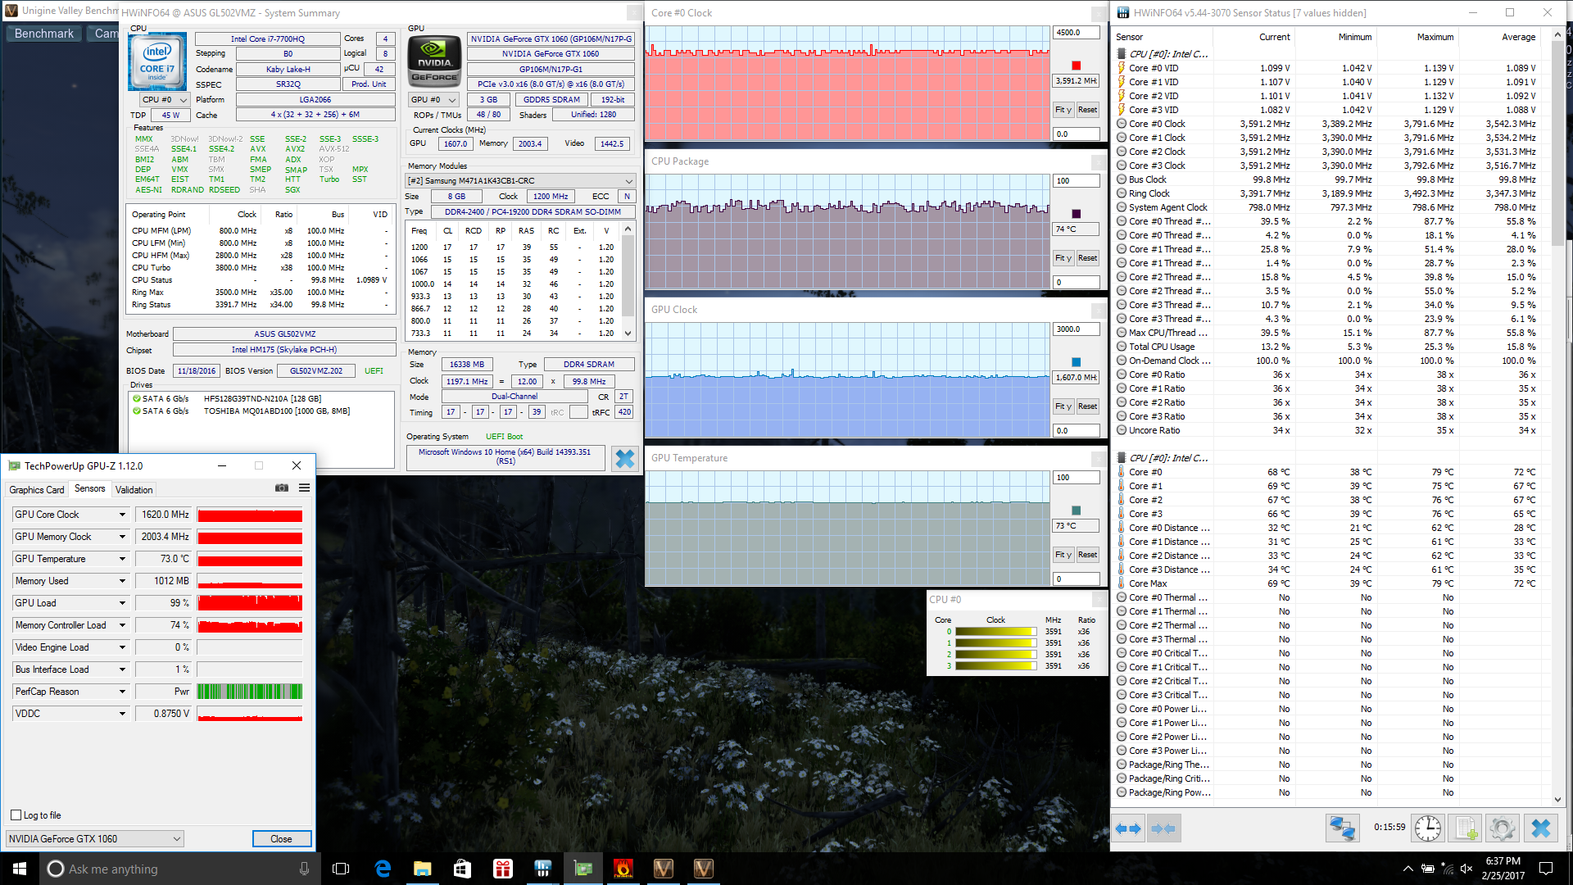
Task: Click the expand columns arrows button
Action: click(1128, 828)
